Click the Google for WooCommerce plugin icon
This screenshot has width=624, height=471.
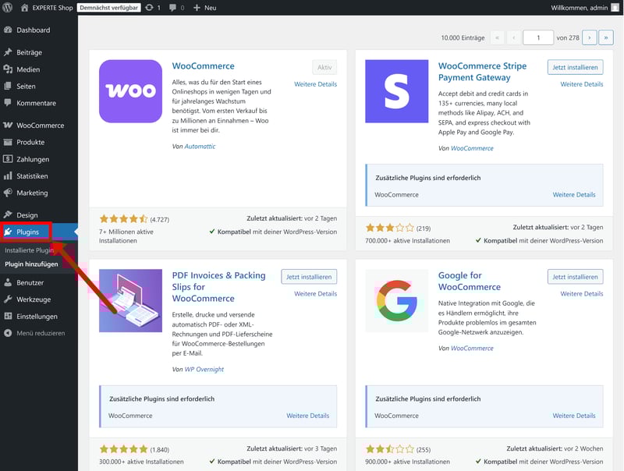pyautogui.click(x=396, y=300)
